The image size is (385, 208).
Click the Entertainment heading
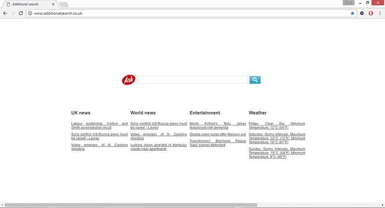click(x=205, y=113)
